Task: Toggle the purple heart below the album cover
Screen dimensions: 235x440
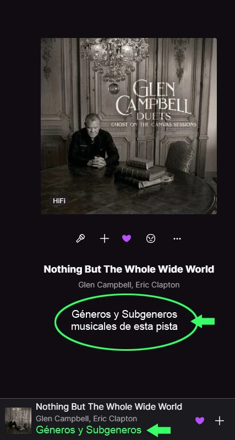Action: coord(127,238)
